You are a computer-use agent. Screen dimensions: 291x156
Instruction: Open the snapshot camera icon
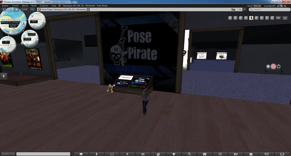click(x=235, y=154)
